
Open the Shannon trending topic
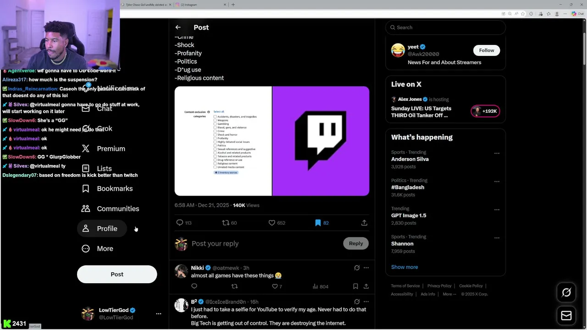tap(402, 244)
